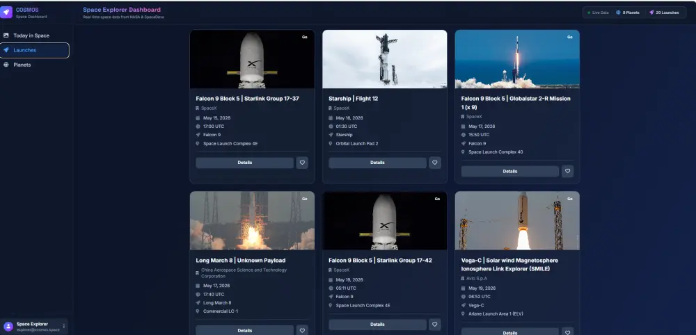Click Space Explorer Dashboard heading
Image resolution: width=696 pixels, height=335 pixels.
tap(122, 10)
